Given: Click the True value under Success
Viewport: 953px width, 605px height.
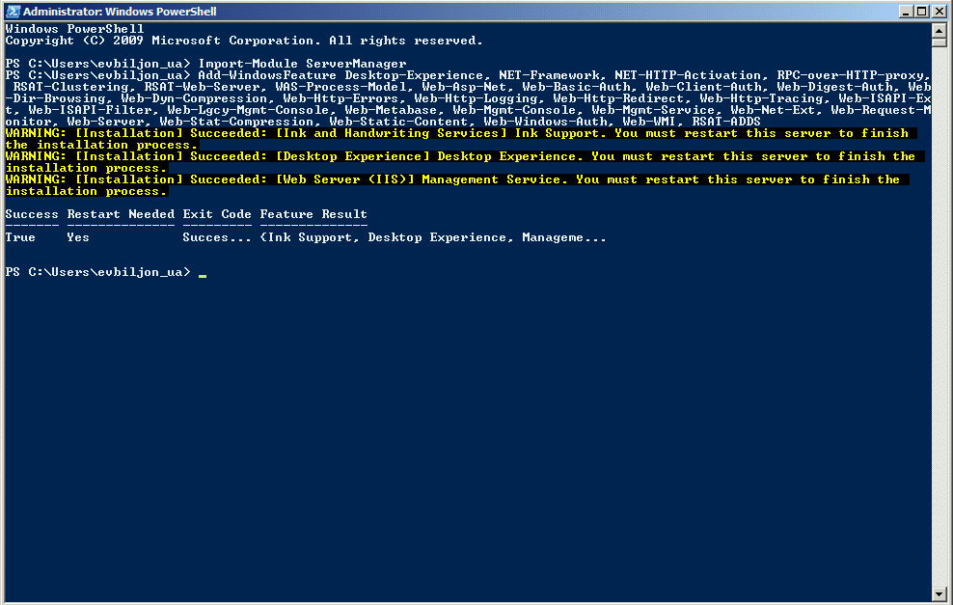Looking at the screenshot, I should 20,237.
